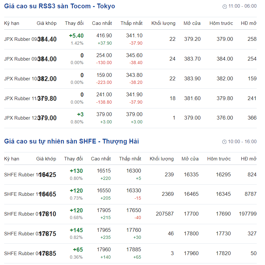Click the Kỳ hạn header in Tocom table
The width and height of the screenshot is (265, 265).
click(x=11, y=23)
